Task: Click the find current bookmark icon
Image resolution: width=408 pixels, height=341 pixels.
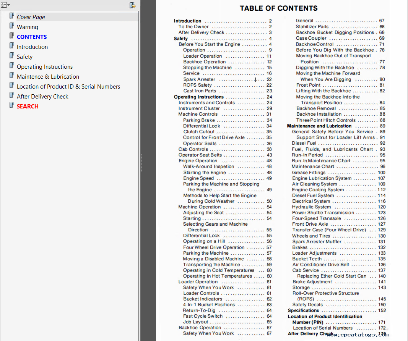Action: pos(132,5)
